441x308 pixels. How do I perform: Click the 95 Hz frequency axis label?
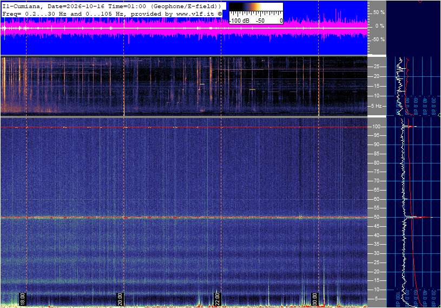click(x=376, y=135)
